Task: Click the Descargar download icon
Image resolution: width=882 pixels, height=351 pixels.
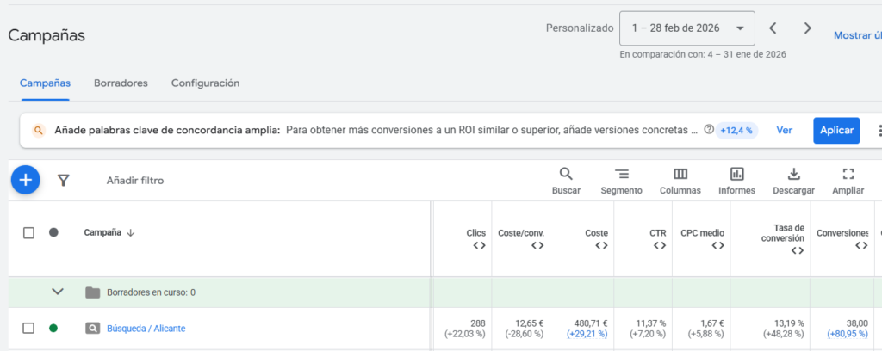Action: click(x=794, y=181)
